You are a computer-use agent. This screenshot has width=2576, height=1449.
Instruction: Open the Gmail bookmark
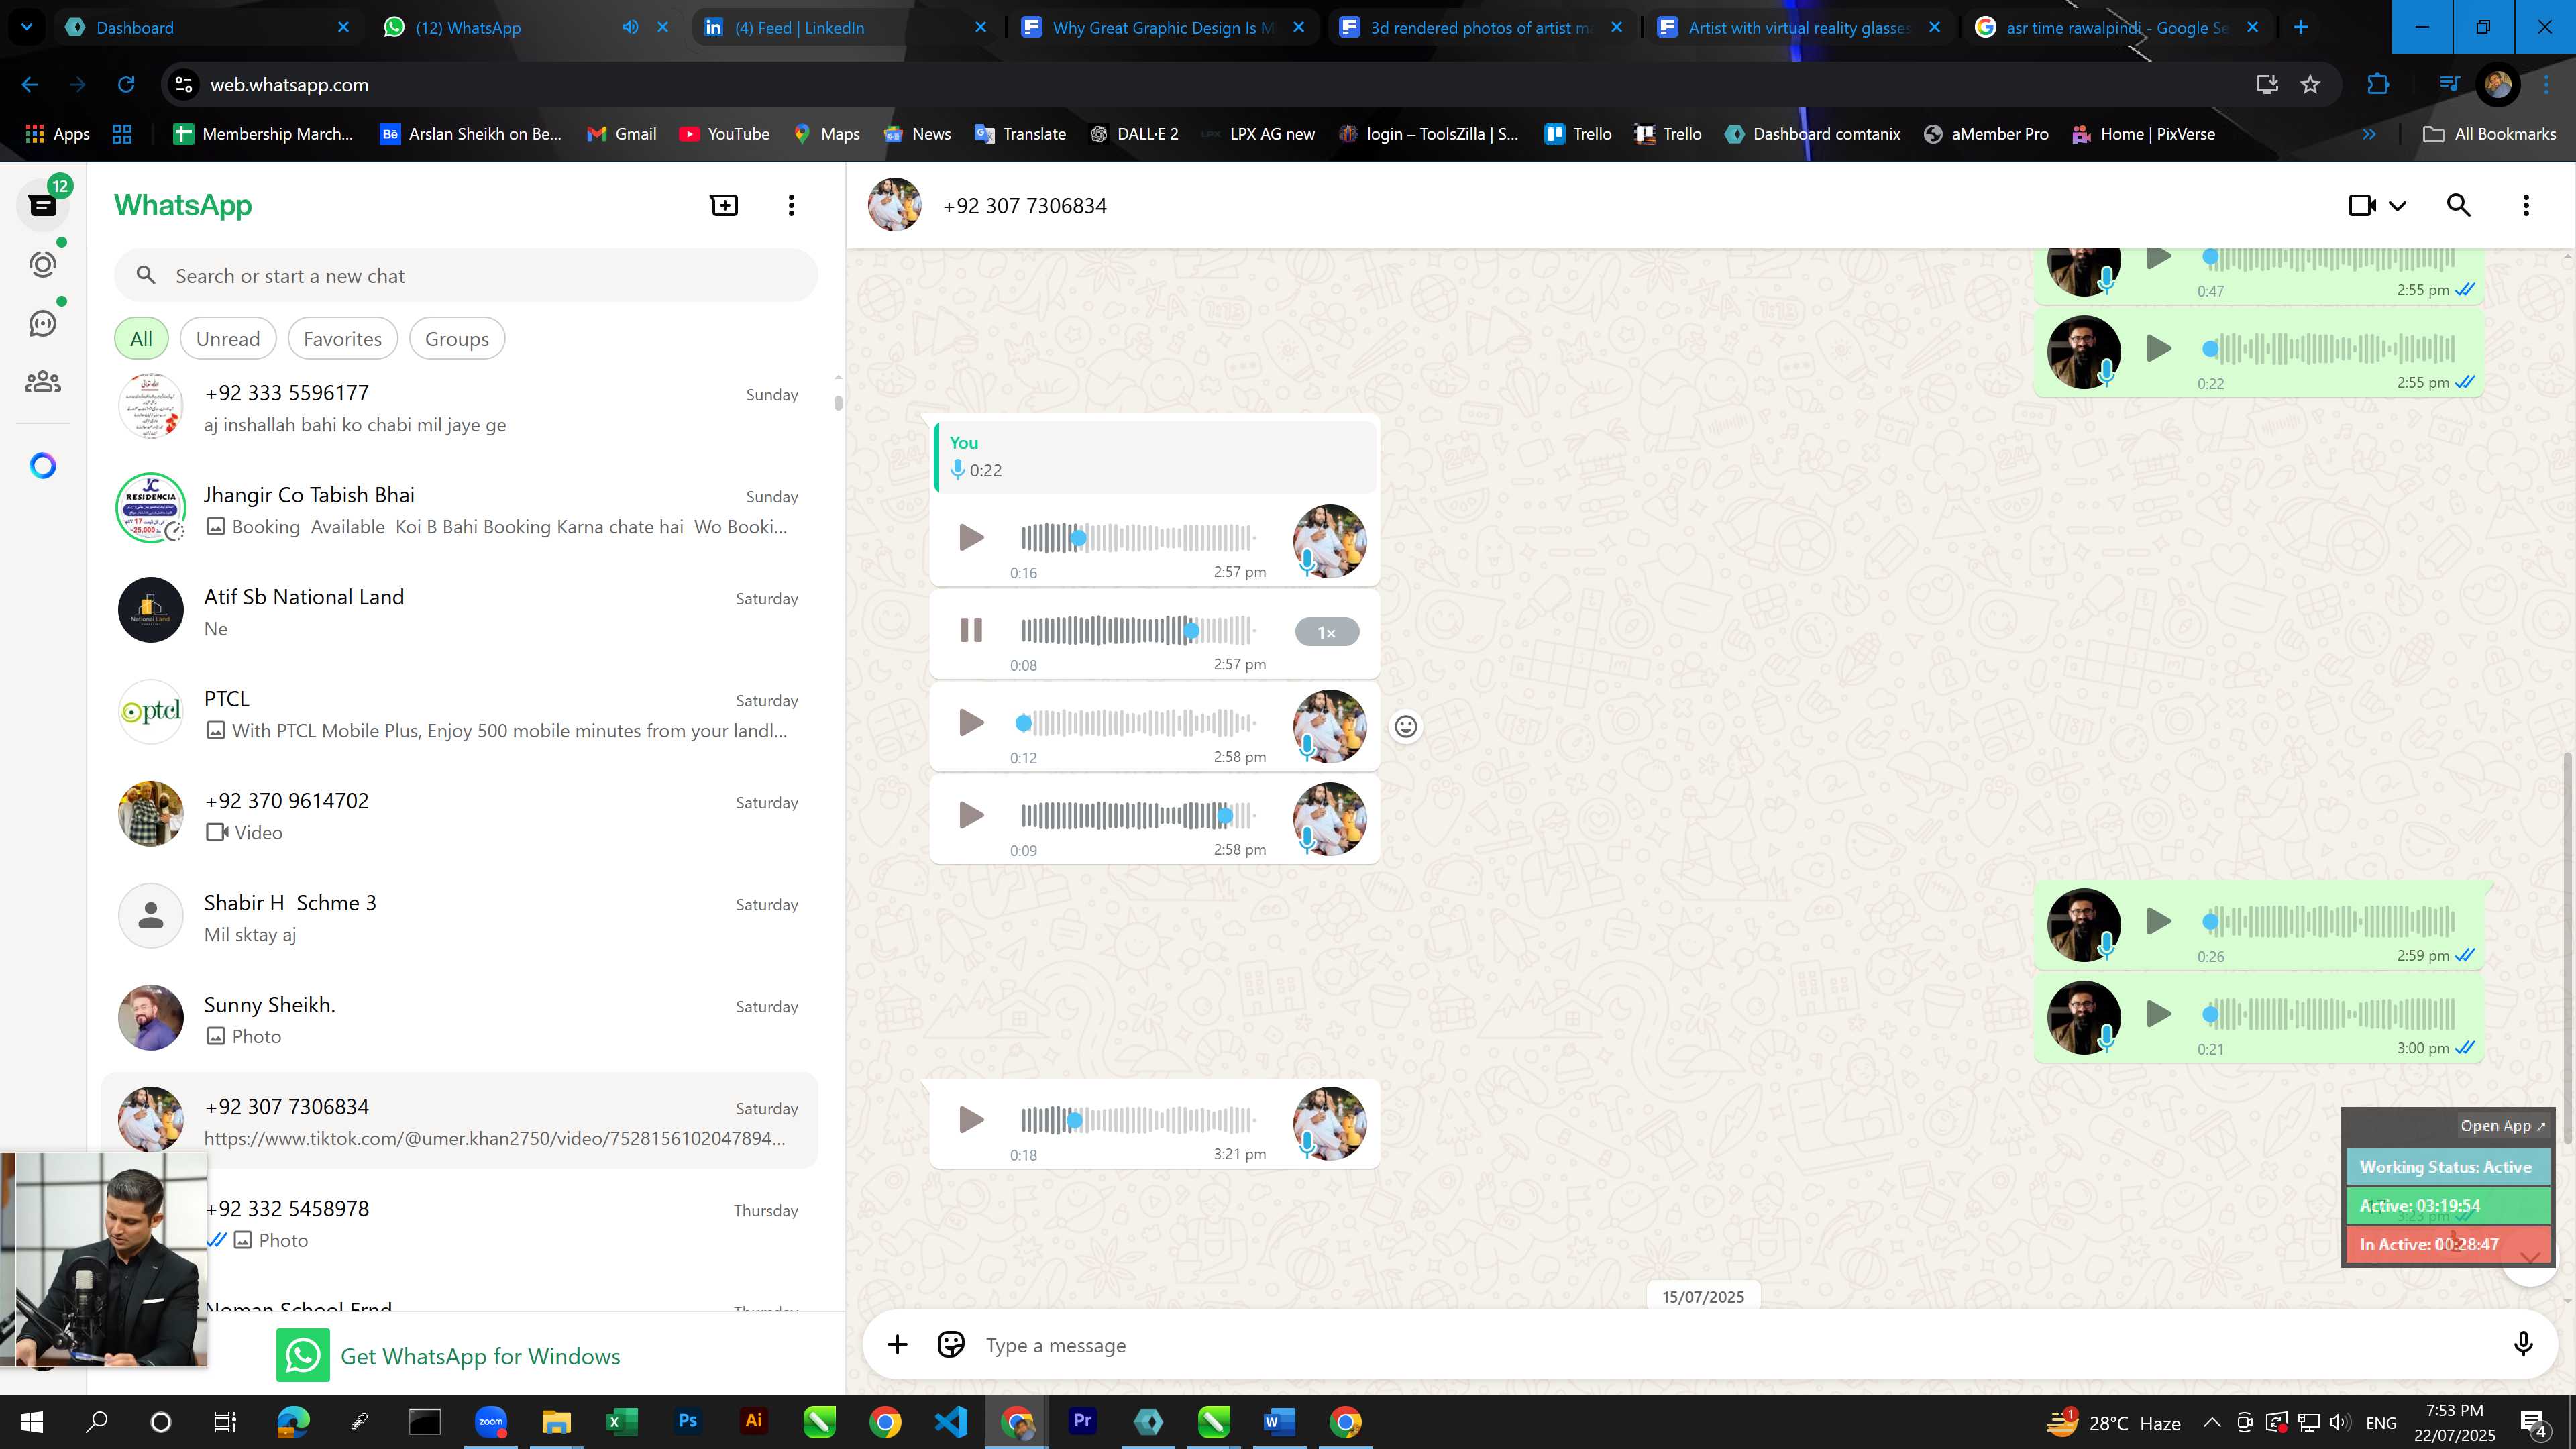(621, 134)
